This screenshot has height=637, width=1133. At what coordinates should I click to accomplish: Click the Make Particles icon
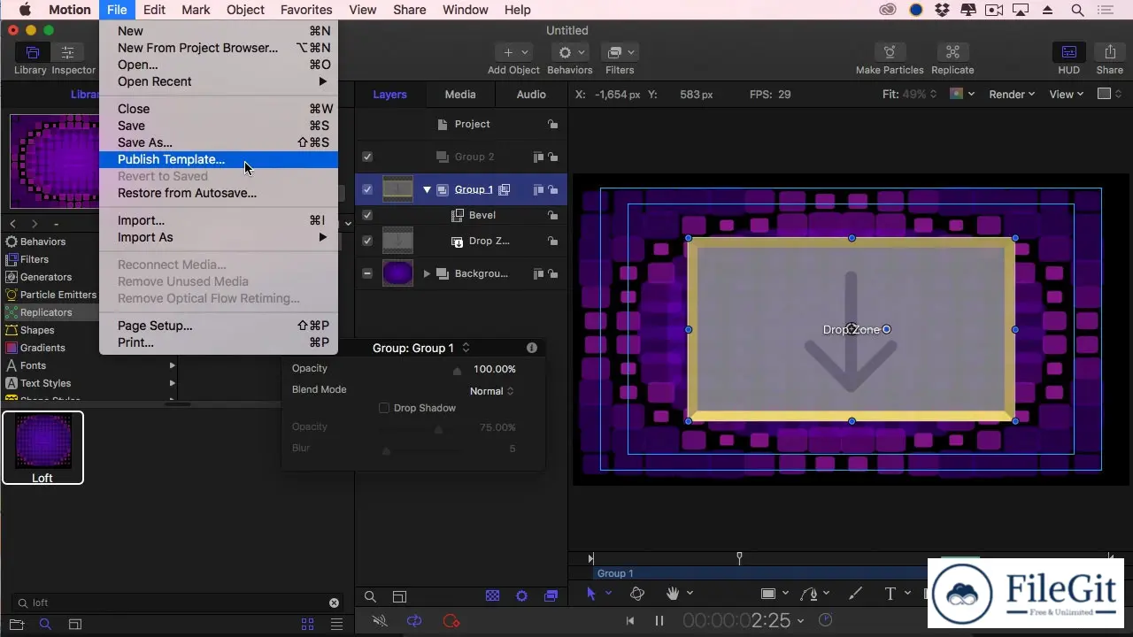point(890,52)
